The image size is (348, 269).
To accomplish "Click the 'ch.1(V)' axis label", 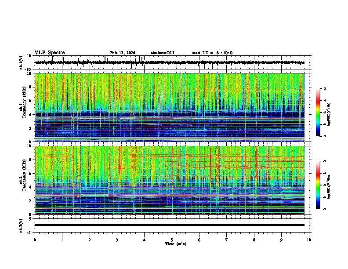I will [x=22, y=62].
